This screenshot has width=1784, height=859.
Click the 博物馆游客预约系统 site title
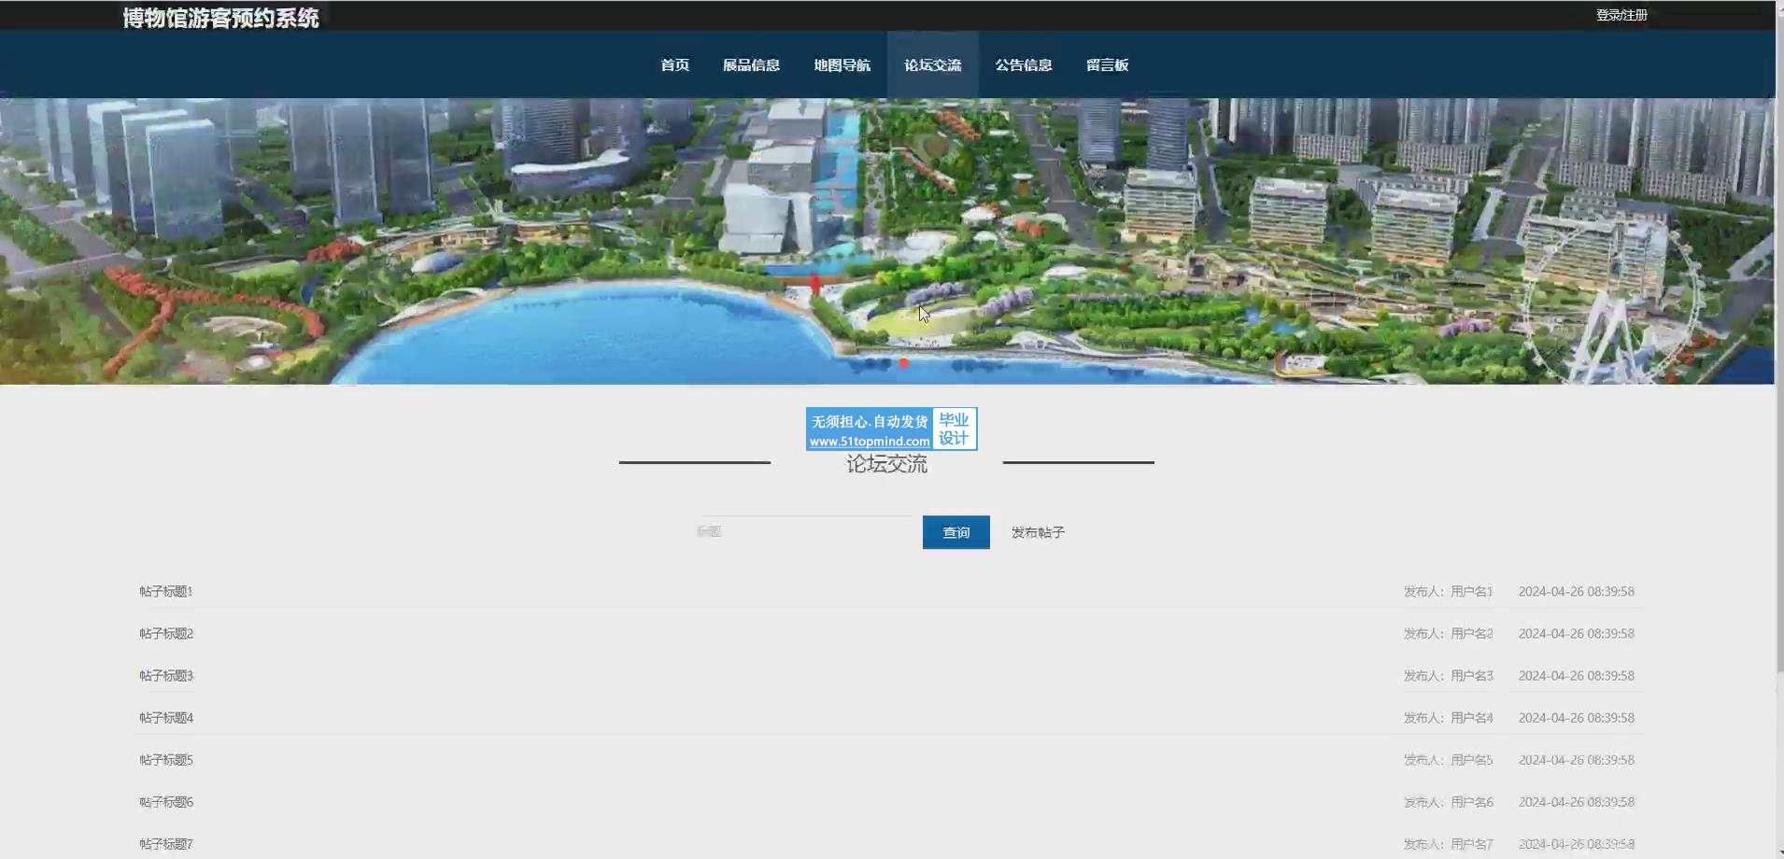[220, 18]
